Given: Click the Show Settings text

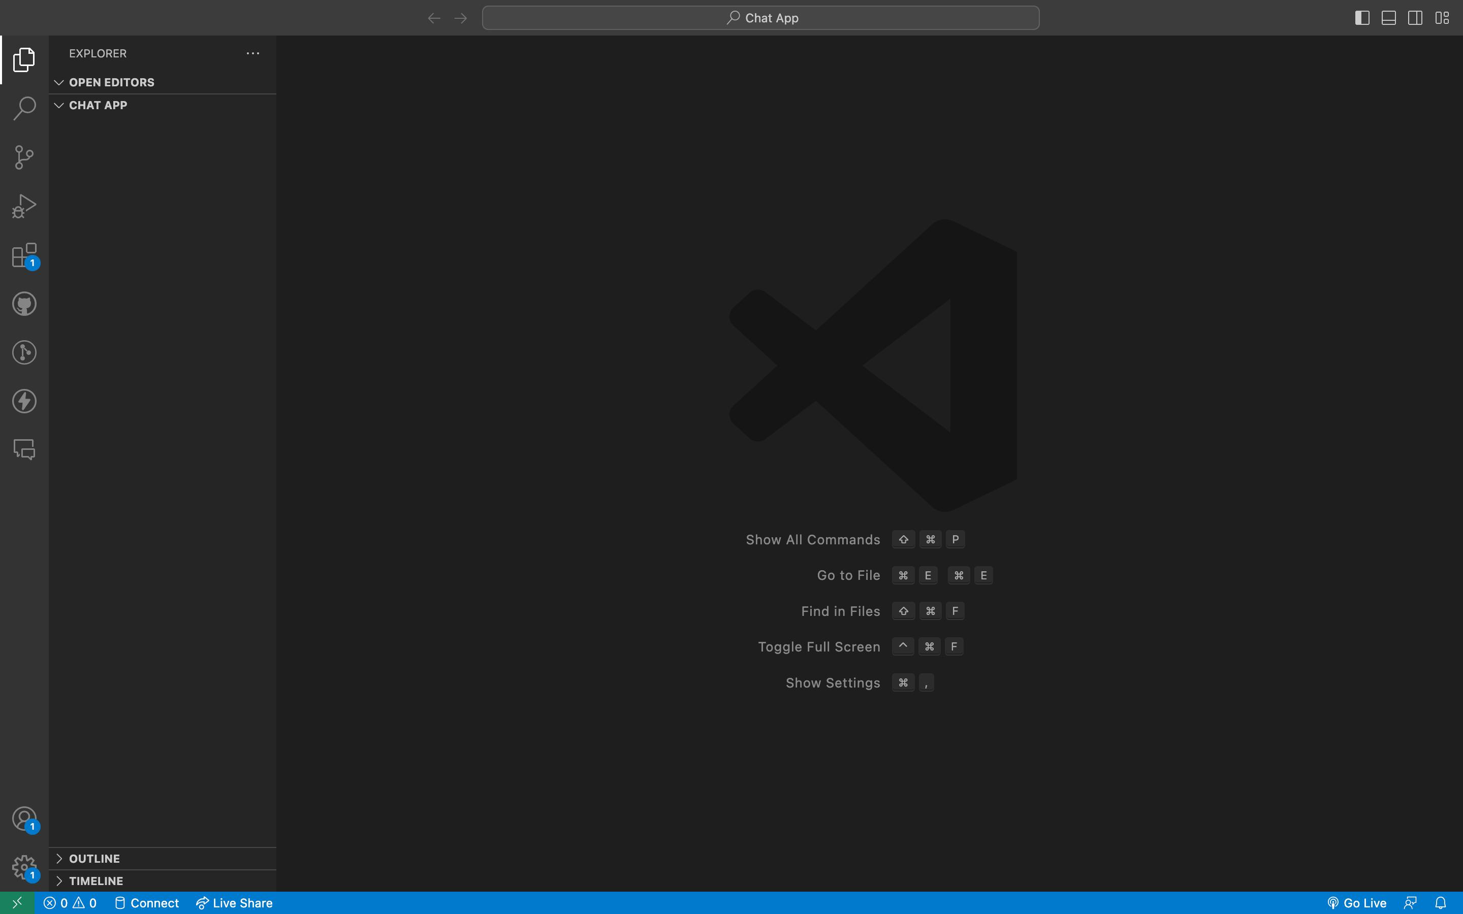Looking at the screenshot, I should [x=833, y=683].
